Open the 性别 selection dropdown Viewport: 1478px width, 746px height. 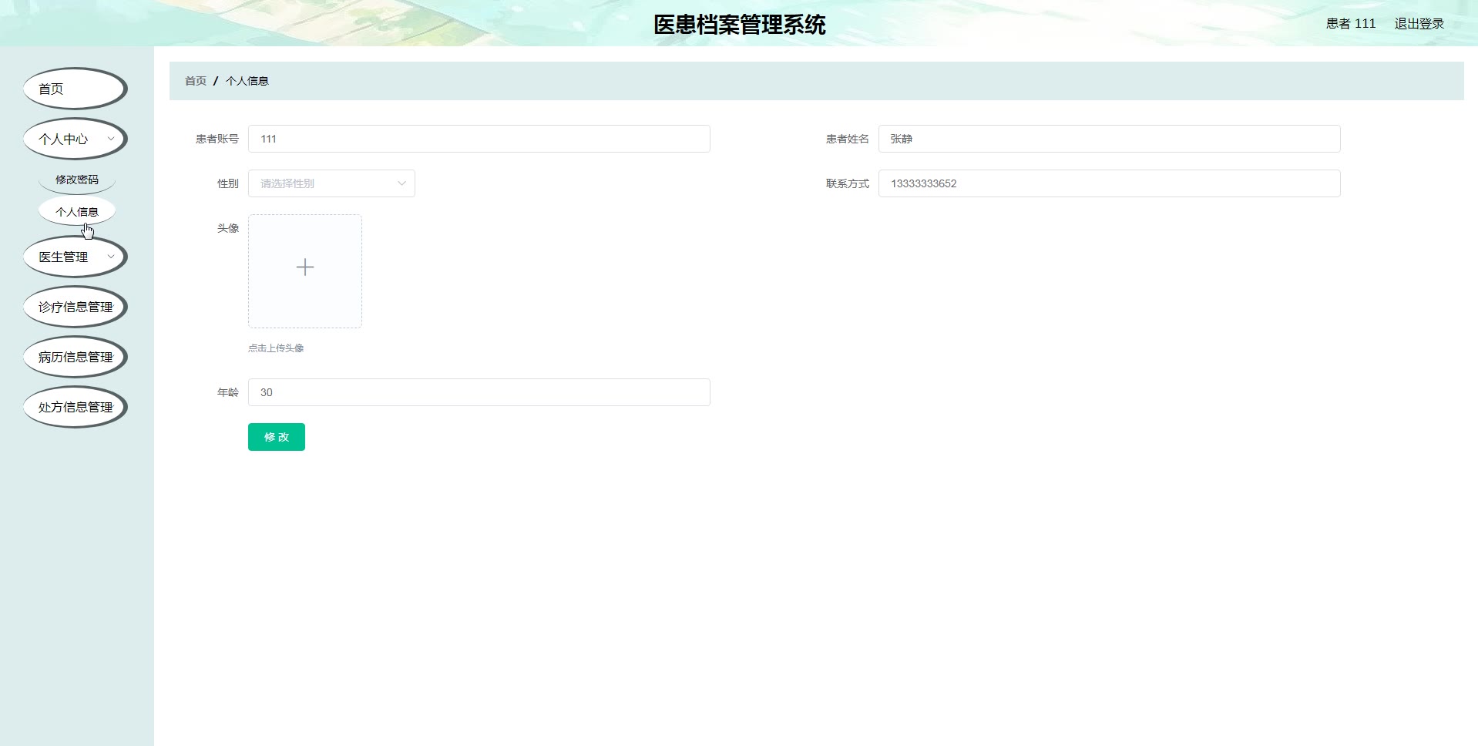(x=331, y=183)
